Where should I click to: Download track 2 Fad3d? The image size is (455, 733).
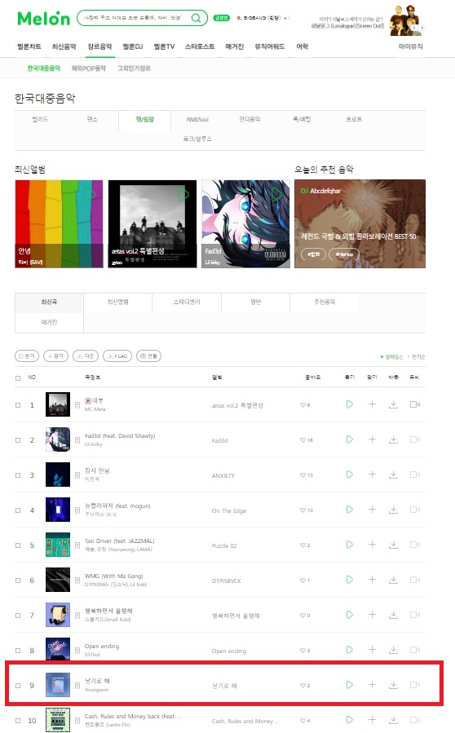(x=393, y=439)
